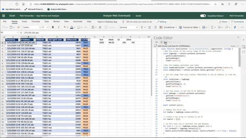This screenshot has height=138, width=246.
Task: Click the select-all corner of the sheet
Action: point(3,37)
